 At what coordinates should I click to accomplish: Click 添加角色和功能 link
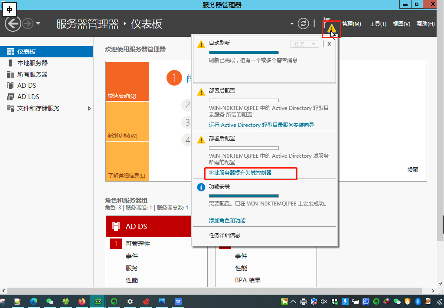(227, 220)
